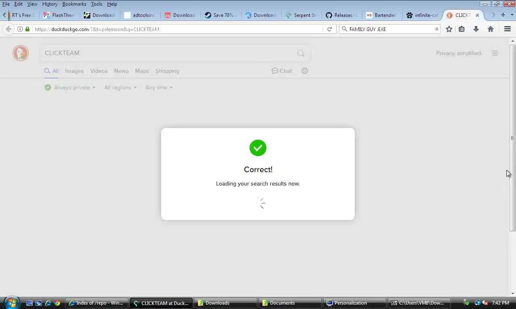Launch Internet Explorer from quick launch
516x309 pixels.
tap(48, 303)
